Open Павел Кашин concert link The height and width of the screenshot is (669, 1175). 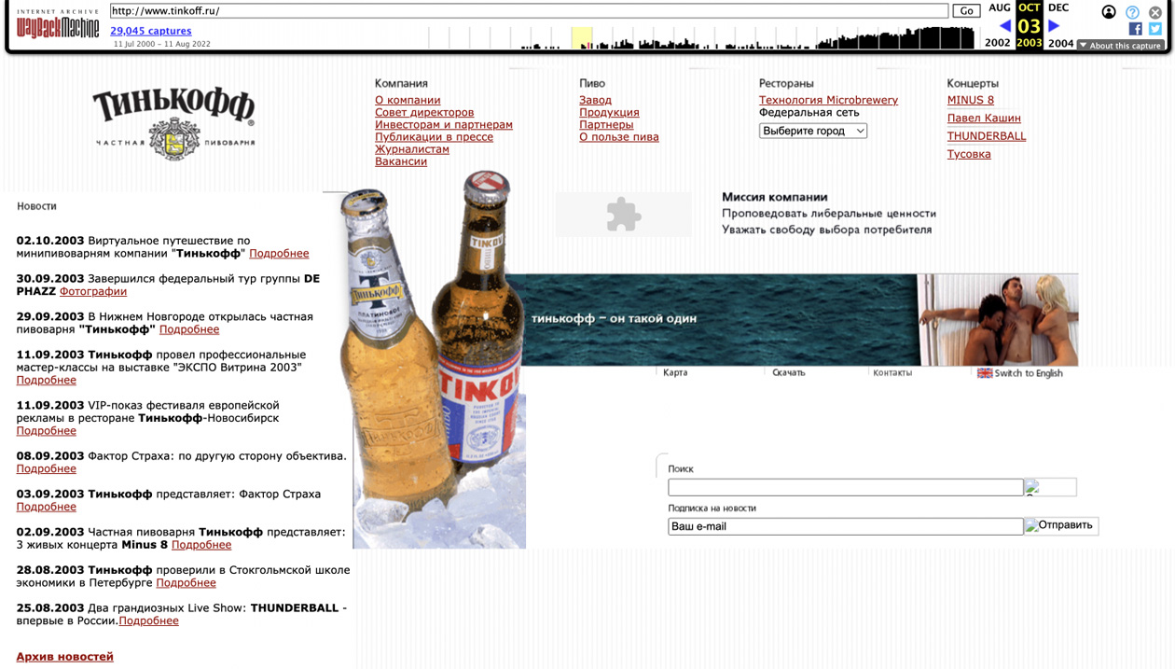[984, 118]
